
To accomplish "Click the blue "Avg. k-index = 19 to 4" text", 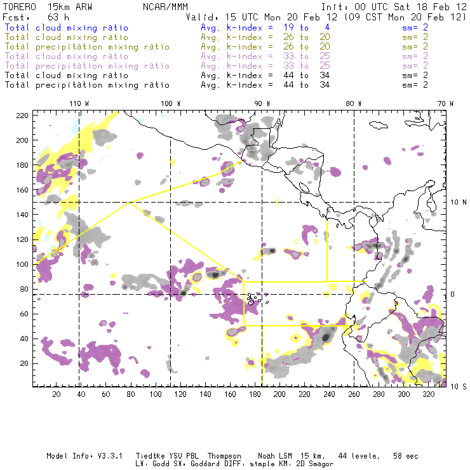I will tap(265, 28).
